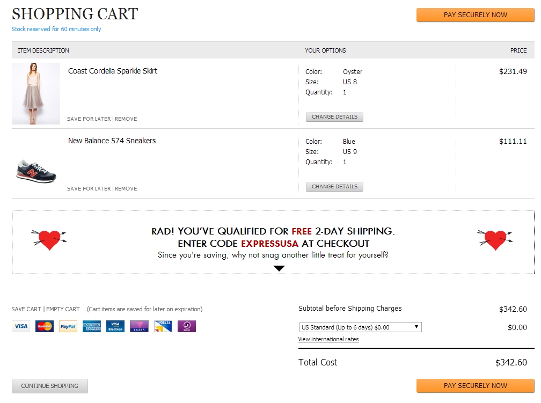Click the Coast Cordelia Sparkle Skirt title
Screen dimensions: 541x403
(113, 71)
